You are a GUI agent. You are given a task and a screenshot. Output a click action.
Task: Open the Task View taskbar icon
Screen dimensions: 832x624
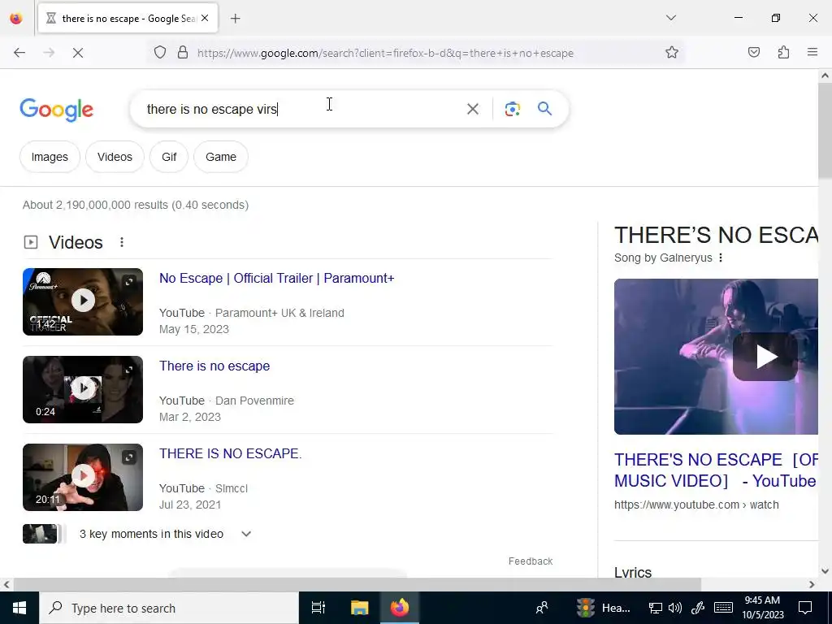(x=318, y=608)
